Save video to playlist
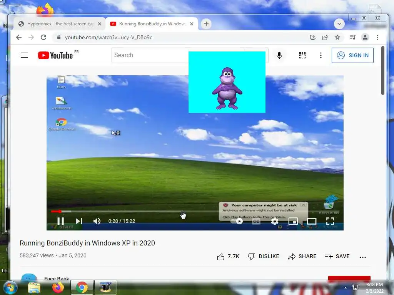 [x=337, y=256]
